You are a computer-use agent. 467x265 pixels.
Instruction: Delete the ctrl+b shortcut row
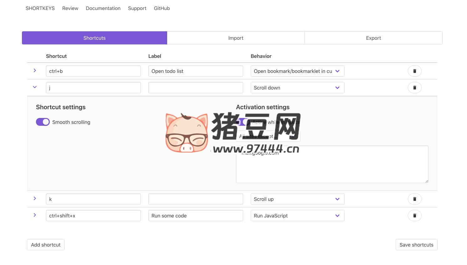coord(414,71)
